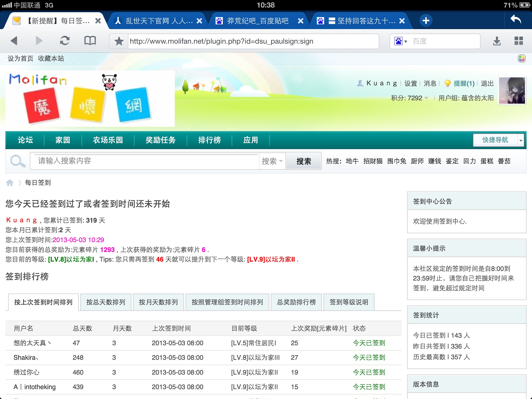This screenshot has height=399, width=532.
Task: Click the magnifier search icon
Action: point(18,161)
